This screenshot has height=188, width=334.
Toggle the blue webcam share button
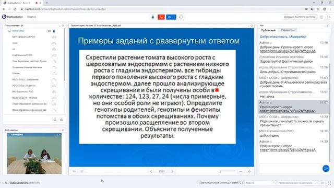pos(169,17)
